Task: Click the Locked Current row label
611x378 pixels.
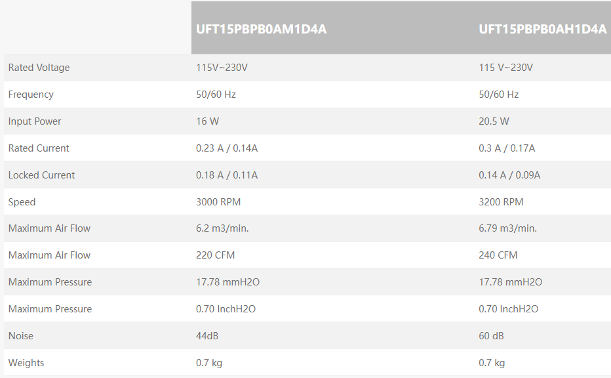Action: tap(41, 175)
